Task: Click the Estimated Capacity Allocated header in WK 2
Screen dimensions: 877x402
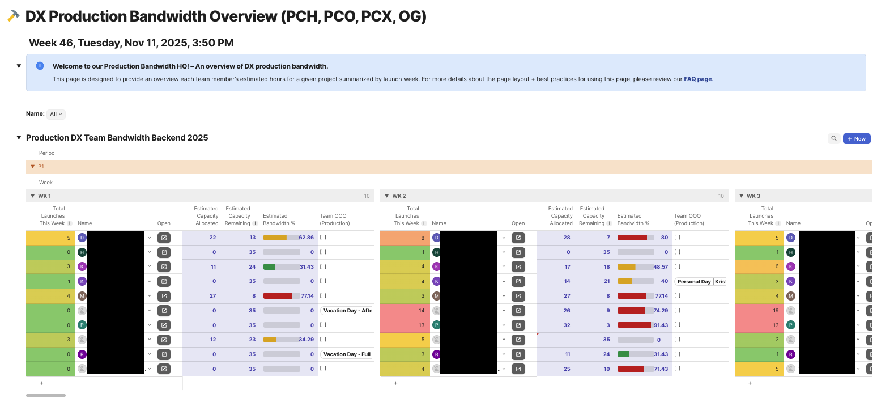Action: (560, 216)
